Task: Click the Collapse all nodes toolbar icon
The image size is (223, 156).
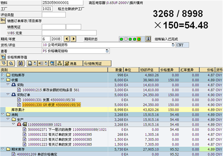Action: click(11, 63)
